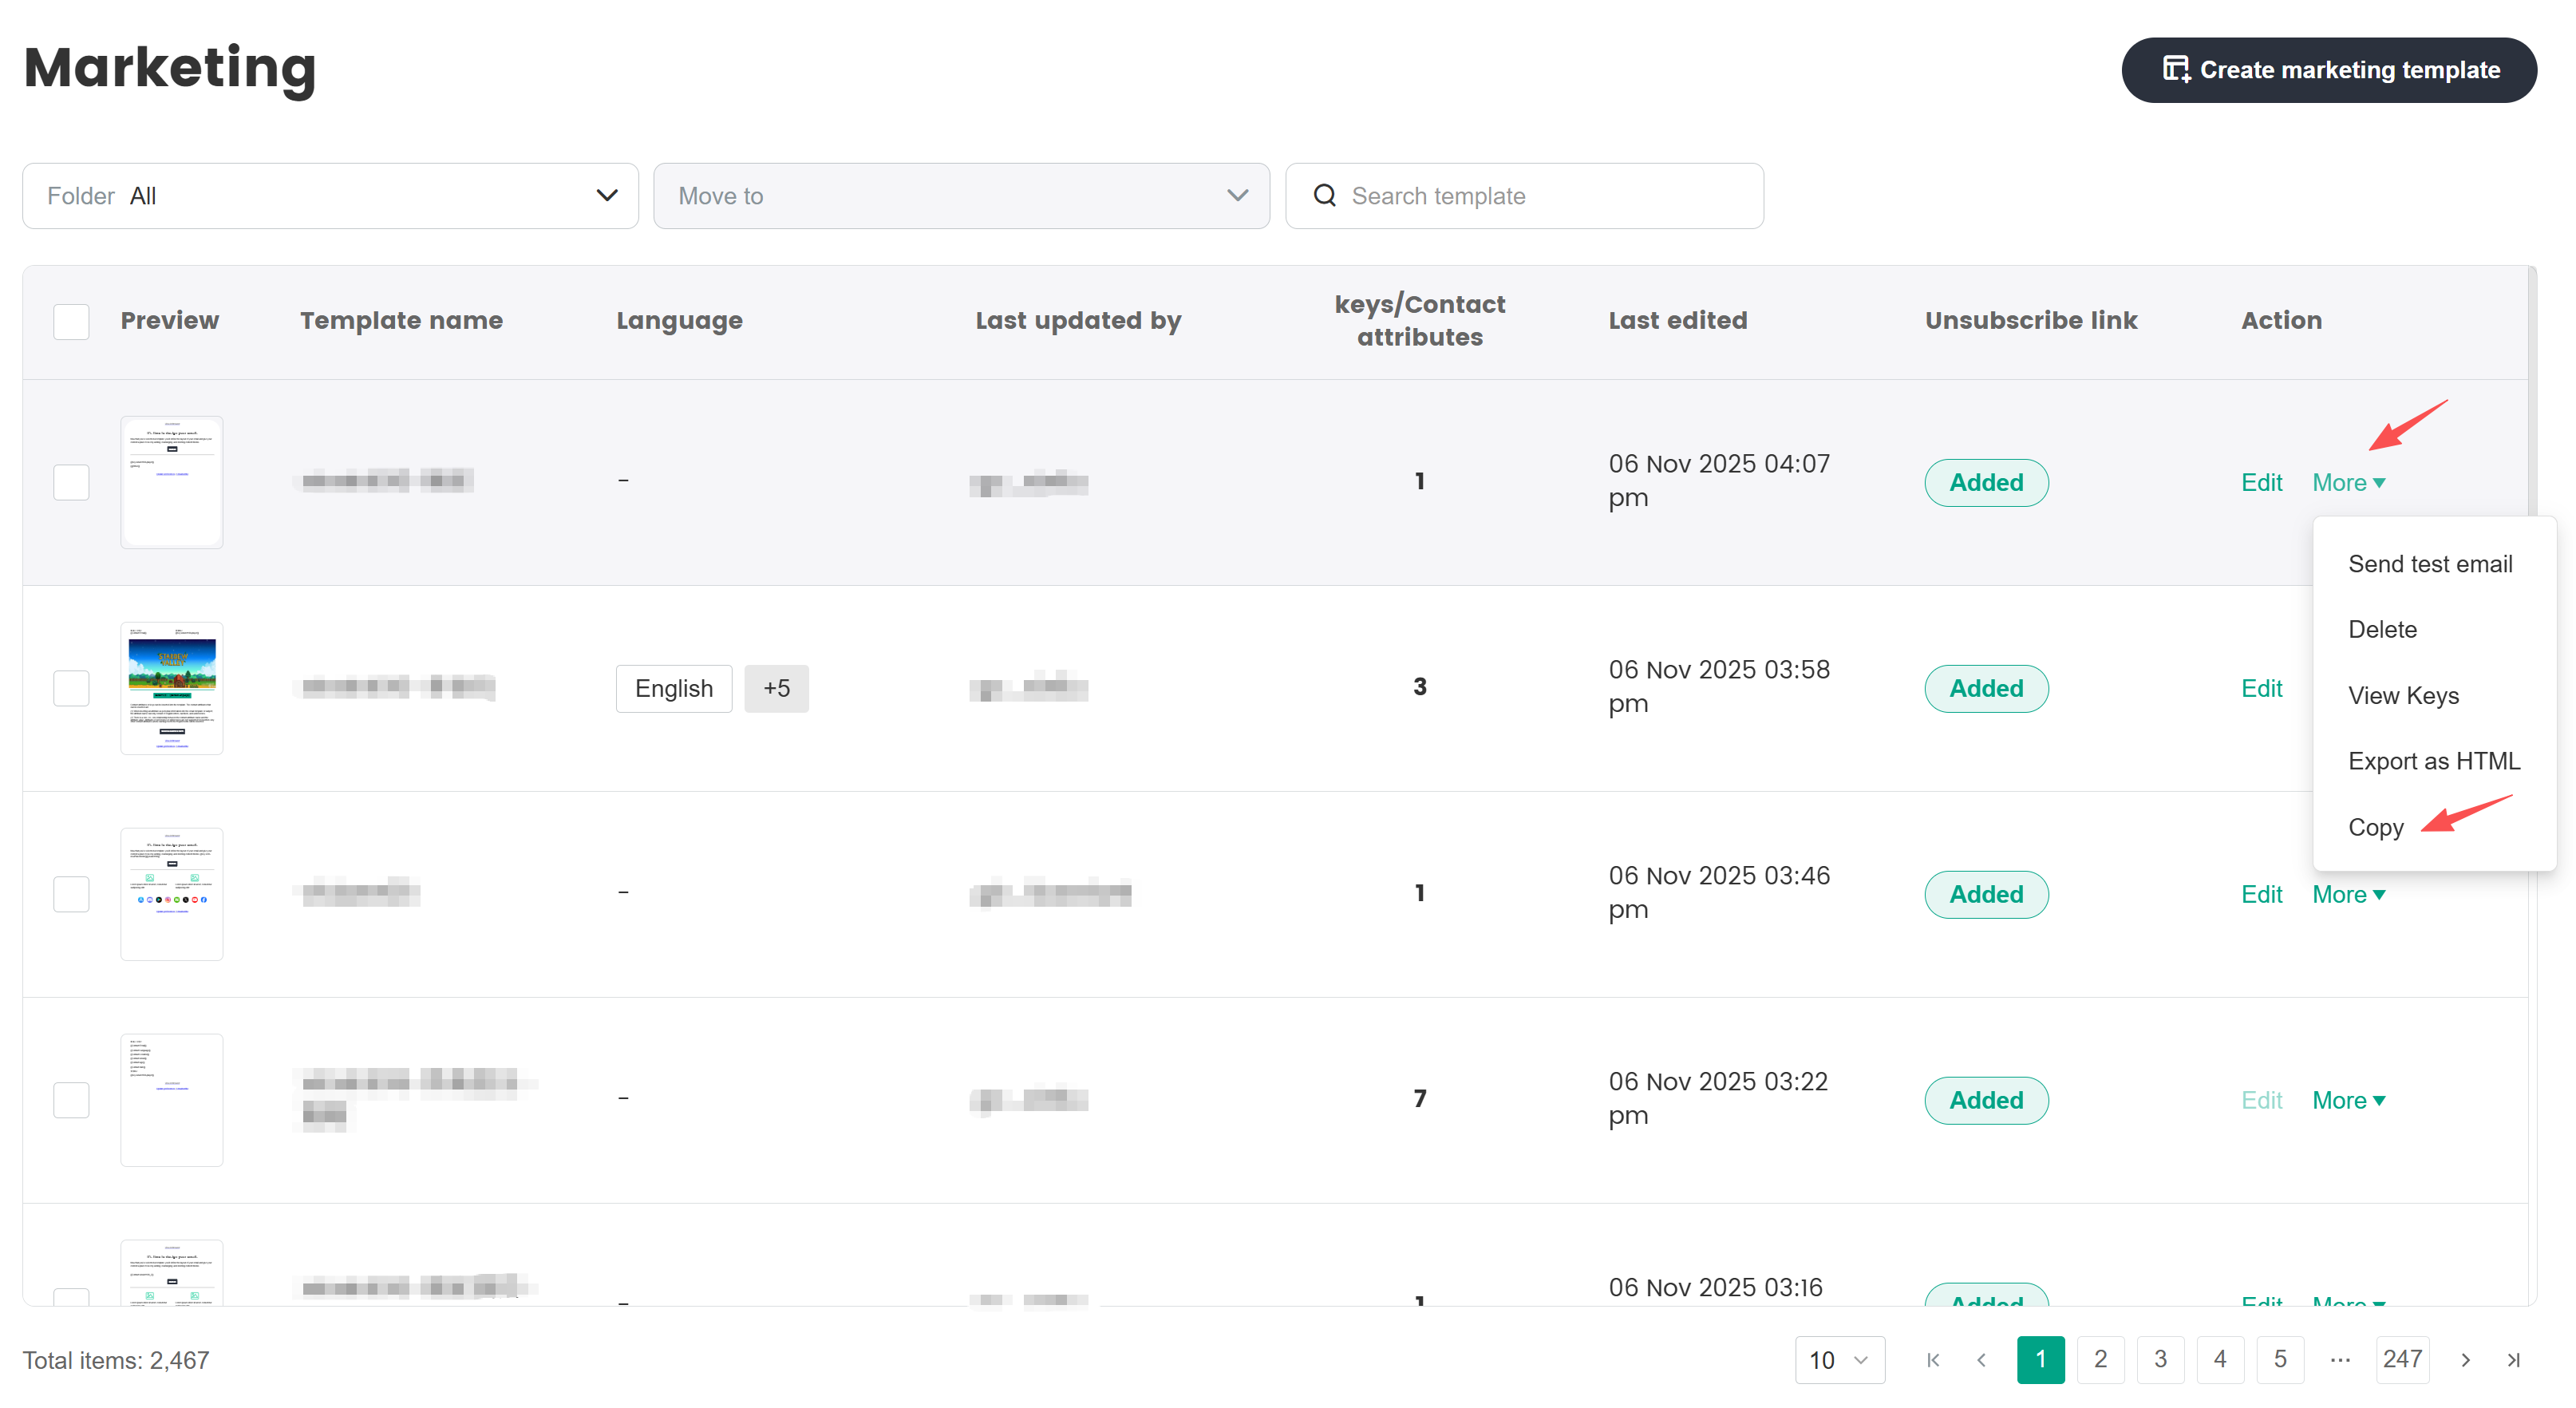Select the second template row checkbox

pos(71,688)
